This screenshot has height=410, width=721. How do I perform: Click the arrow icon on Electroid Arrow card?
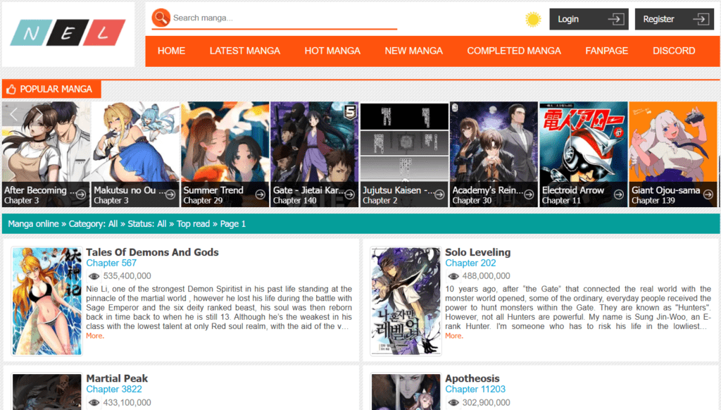click(x=619, y=194)
